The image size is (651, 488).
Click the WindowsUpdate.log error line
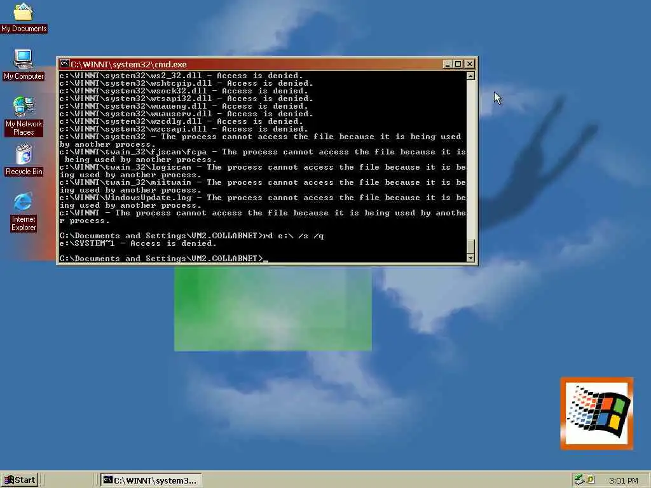coord(263,201)
